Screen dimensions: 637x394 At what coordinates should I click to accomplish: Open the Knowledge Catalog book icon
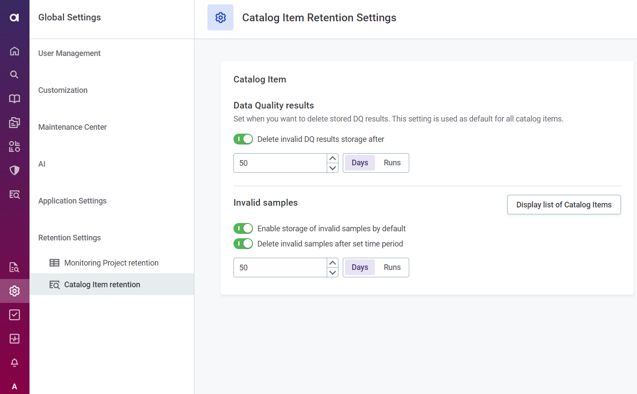[x=14, y=98]
